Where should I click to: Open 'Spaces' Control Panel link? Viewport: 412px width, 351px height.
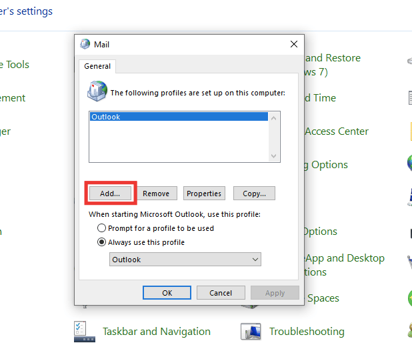pyautogui.click(x=323, y=298)
